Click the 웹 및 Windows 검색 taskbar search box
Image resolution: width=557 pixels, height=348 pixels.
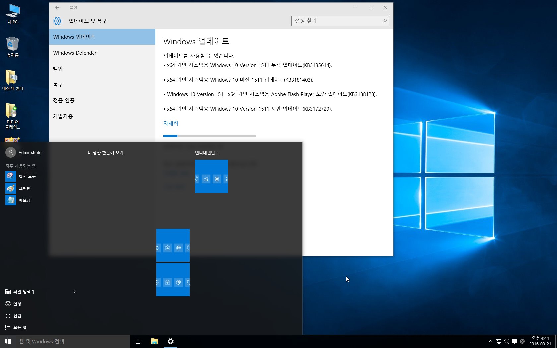[73, 341]
